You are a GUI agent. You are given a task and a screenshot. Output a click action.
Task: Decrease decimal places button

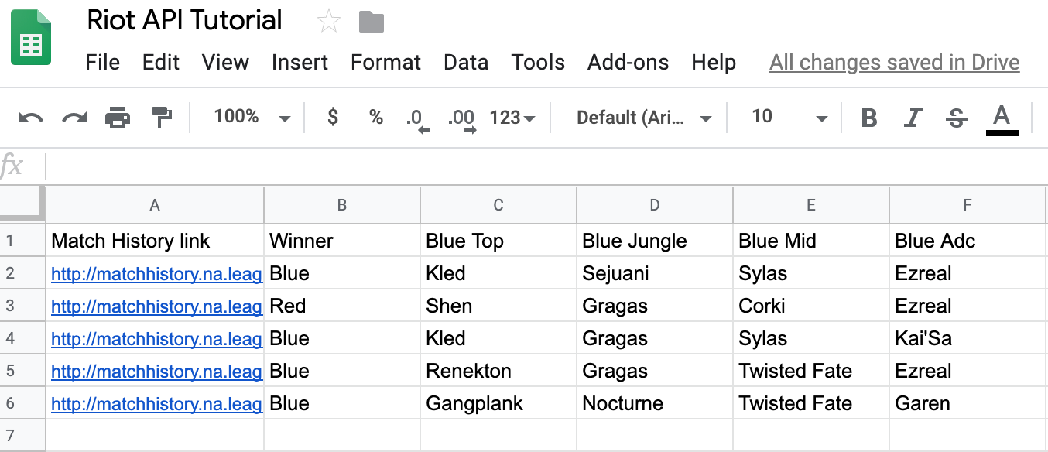[417, 119]
